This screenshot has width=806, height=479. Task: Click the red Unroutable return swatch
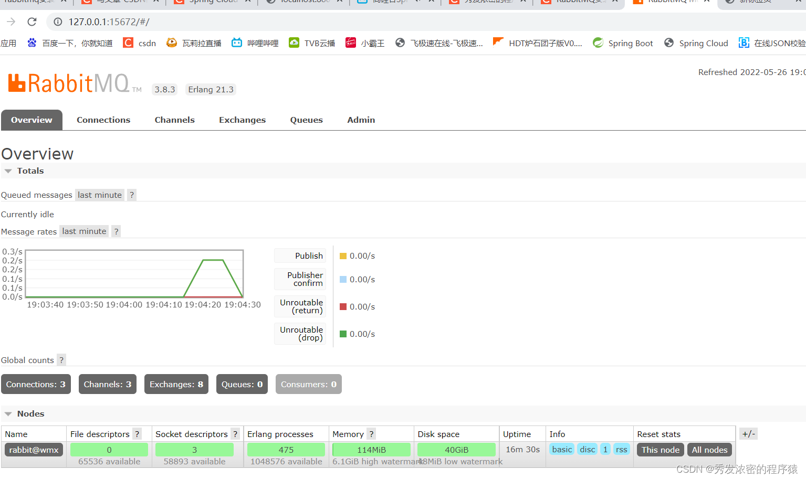pyautogui.click(x=343, y=307)
